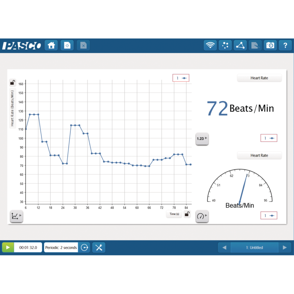
Task: Toggle the Time axis lock icon
Action: (x=187, y=214)
